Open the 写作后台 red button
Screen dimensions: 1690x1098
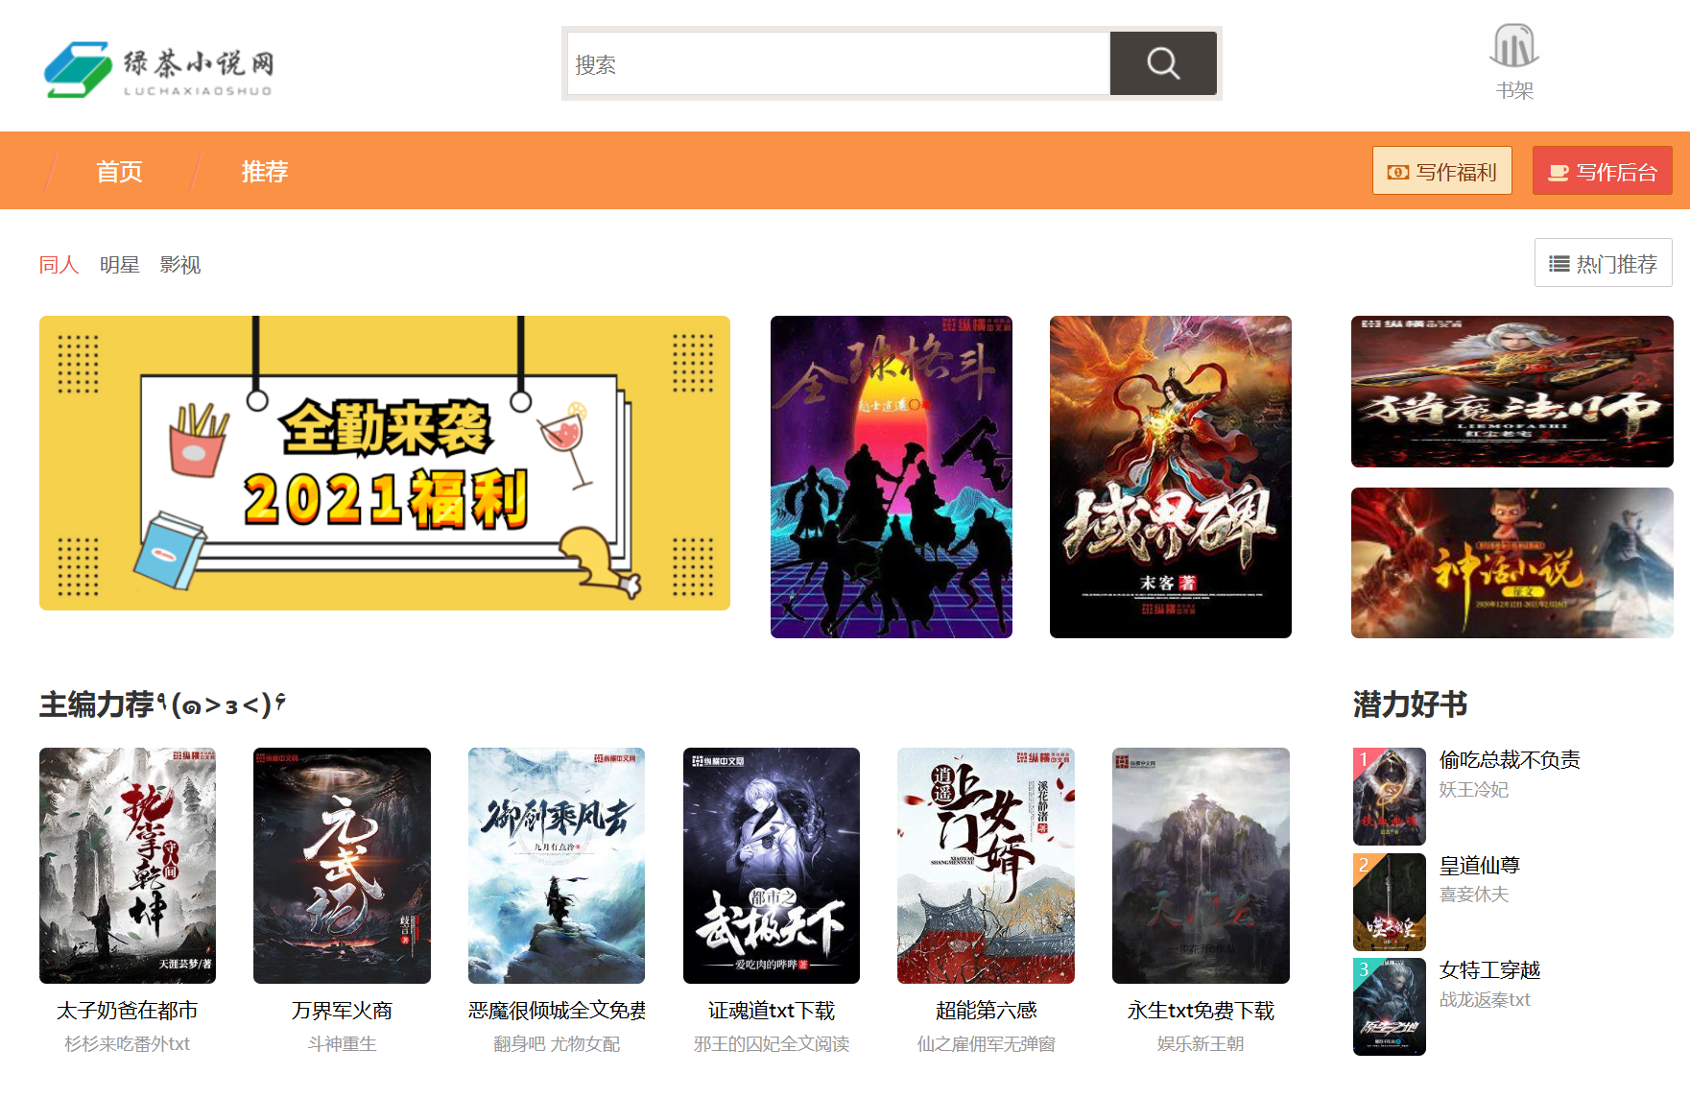click(1602, 171)
